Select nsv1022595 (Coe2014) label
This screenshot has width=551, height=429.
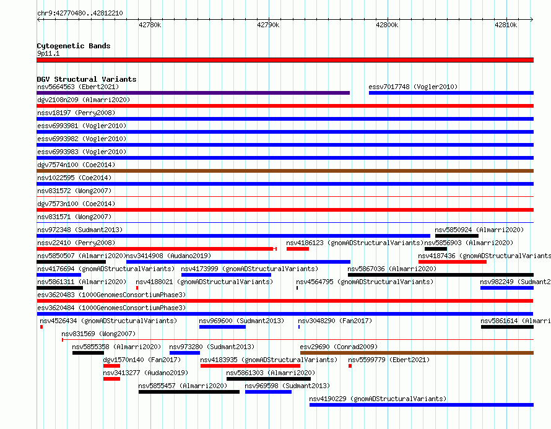point(74,178)
